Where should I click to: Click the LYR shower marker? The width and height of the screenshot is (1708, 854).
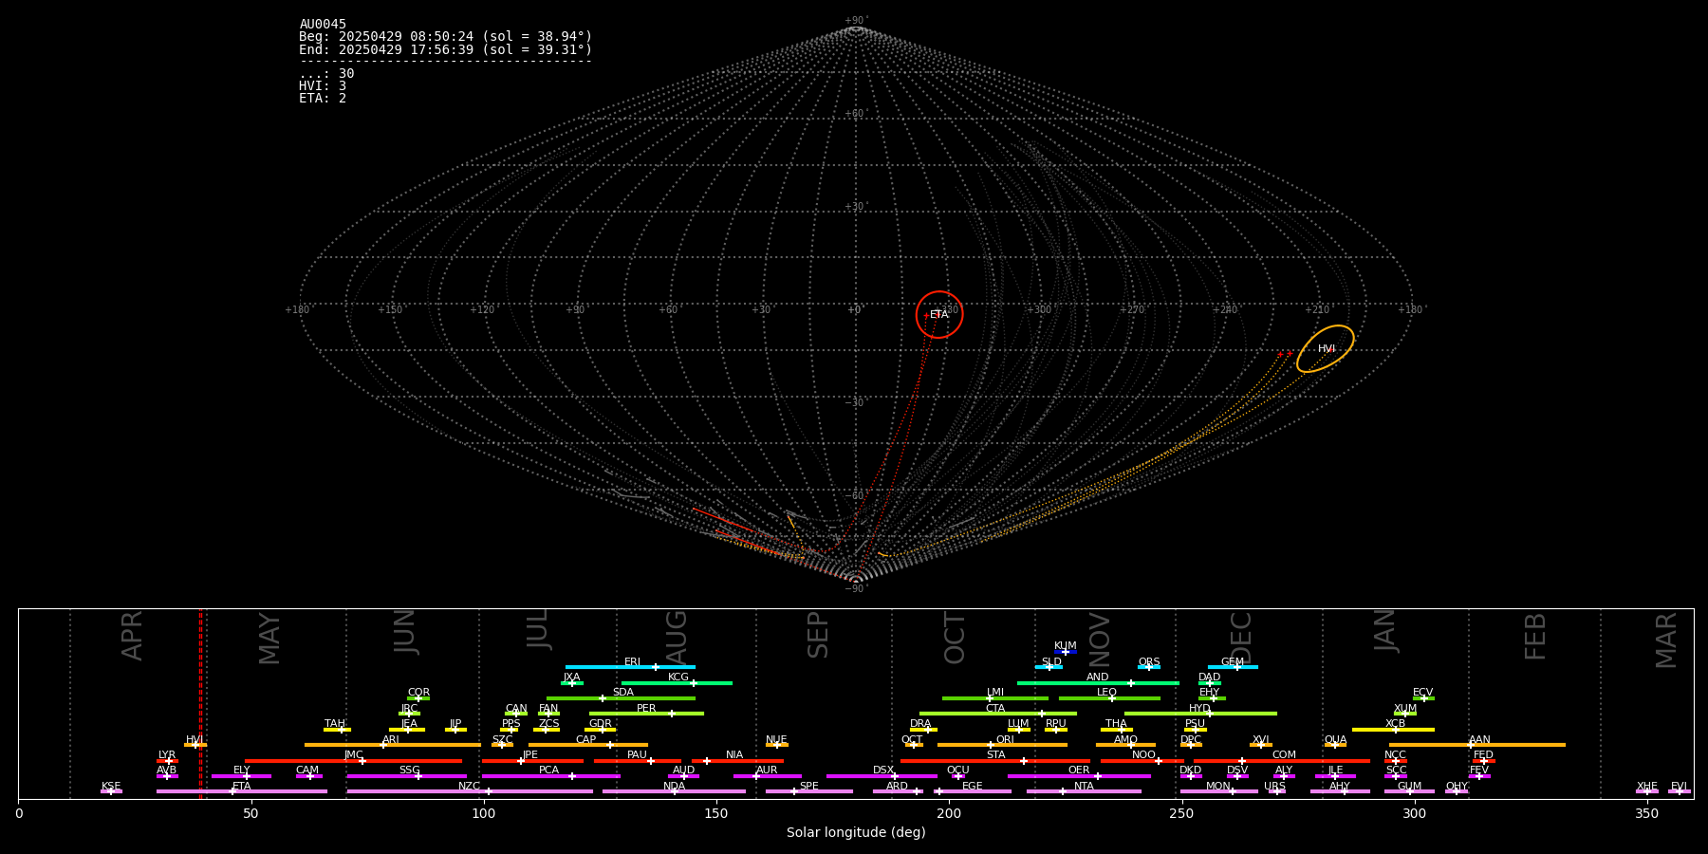(167, 760)
